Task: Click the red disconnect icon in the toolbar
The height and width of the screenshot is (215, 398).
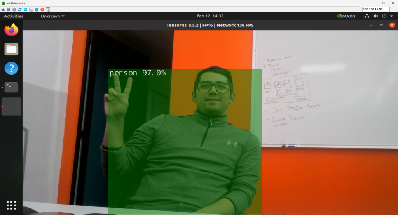Action: (42, 9)
